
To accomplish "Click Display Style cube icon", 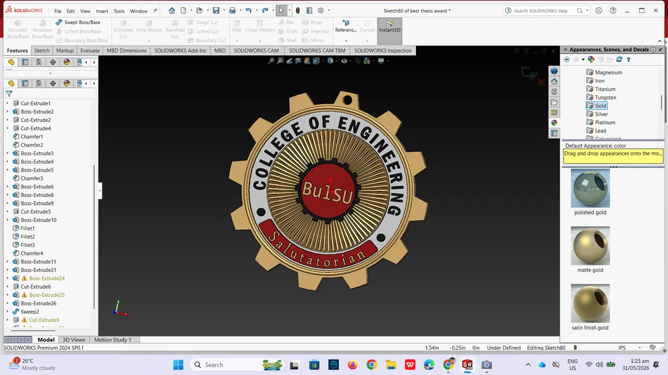I will [x=330, y=61].
